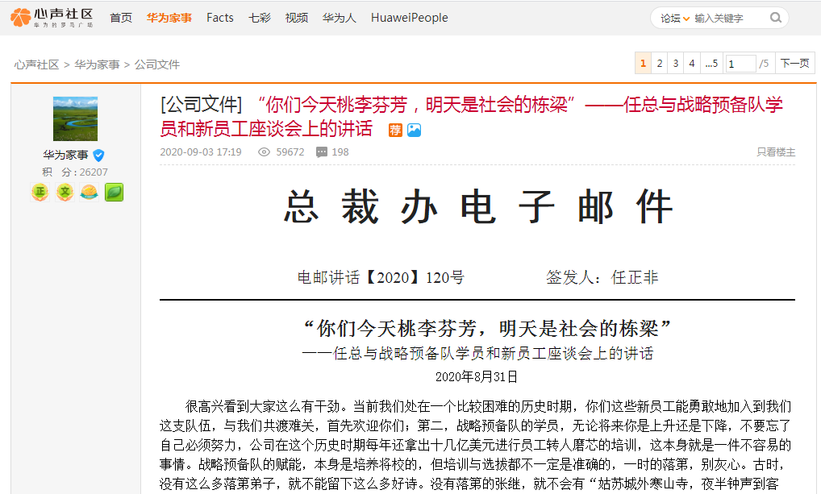Image resolution: width=821 pixels, height=494 pixels.
Task: Click the 华为家事 author name
Action: 65,155
